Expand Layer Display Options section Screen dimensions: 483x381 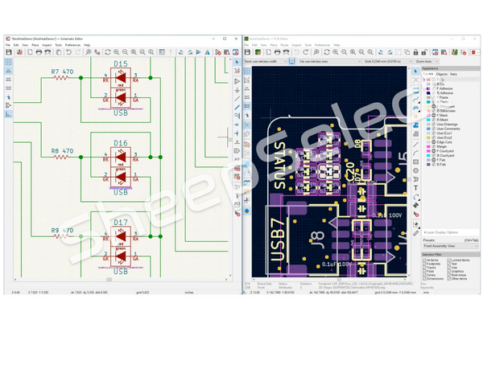(x=451, y=233)
